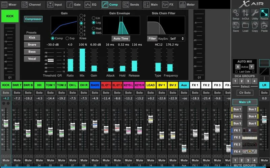Screen dimensions: 270x168
Task: Select the Comp mode radio button
Action: pyautogui.click(x=53, y=38)
